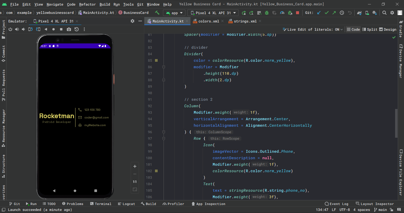The height and width of the screenshot is (213, 404).
Task: Take a screenshot with the emulator camera icon
Action: 69,29
